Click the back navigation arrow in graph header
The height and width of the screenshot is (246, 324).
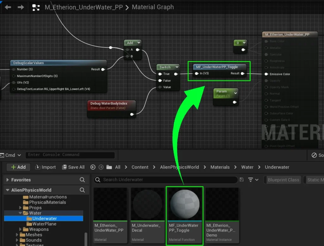(8, 7)
